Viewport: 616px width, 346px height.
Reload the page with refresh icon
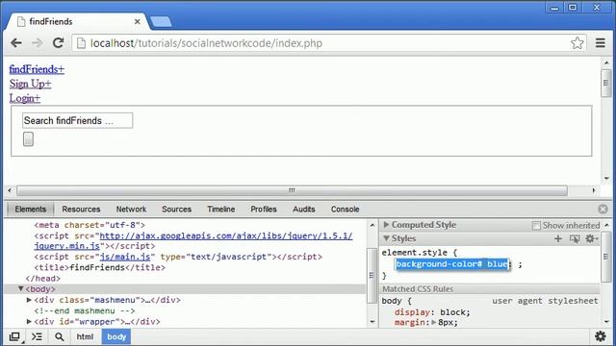pyautogui.click(x=58, y=42)
